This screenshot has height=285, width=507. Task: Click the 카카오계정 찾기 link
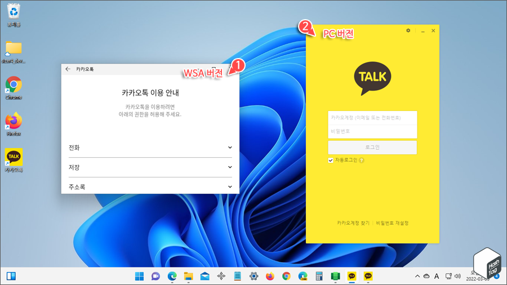[353, 223]
